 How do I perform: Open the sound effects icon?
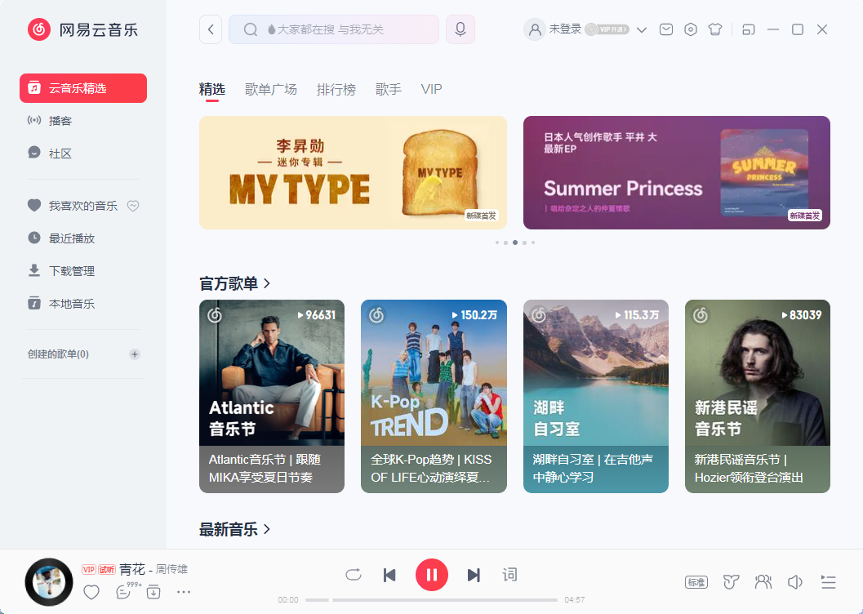731,582
